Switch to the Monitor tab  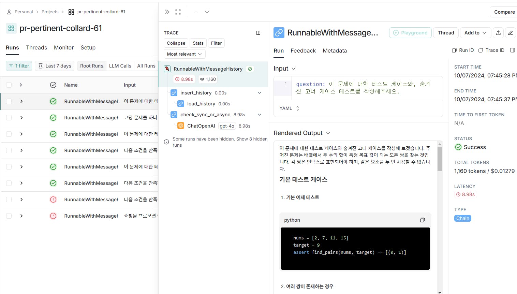tap(64, 47)
